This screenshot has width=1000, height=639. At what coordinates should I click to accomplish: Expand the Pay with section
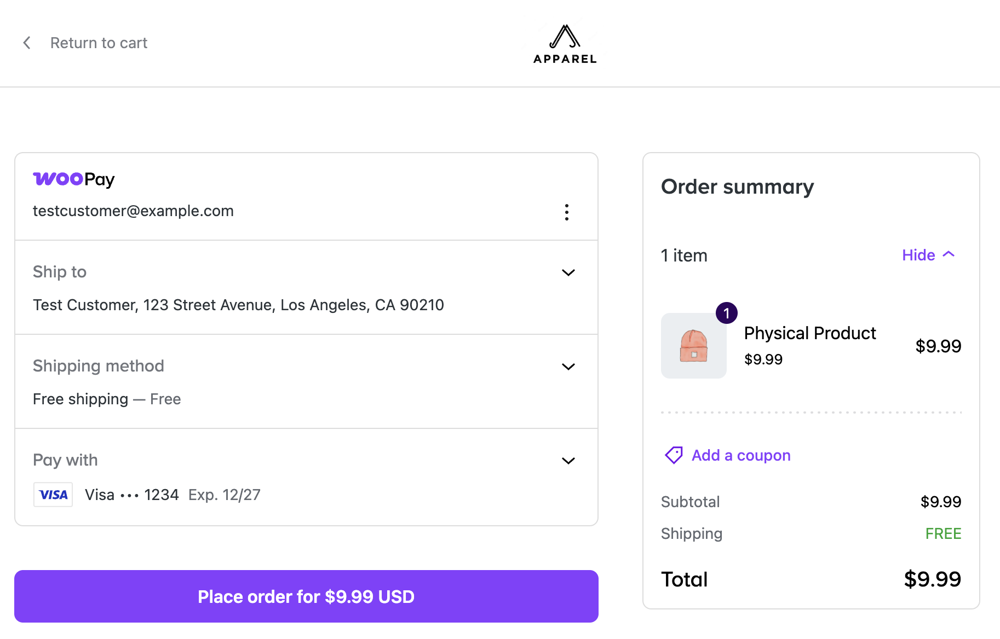pyautogui.click(x=568, y=461)
